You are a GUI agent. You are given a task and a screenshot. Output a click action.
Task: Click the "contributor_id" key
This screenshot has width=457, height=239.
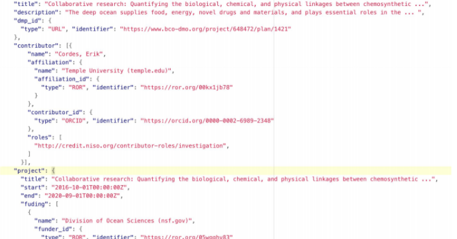click(x=54, y=112)
